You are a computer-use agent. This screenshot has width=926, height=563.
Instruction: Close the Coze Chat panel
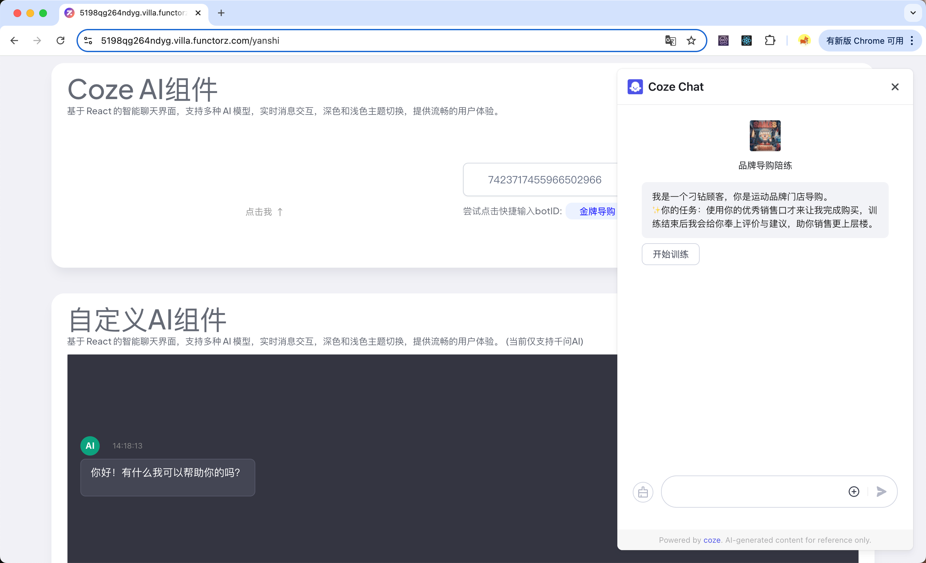[895, 87]
